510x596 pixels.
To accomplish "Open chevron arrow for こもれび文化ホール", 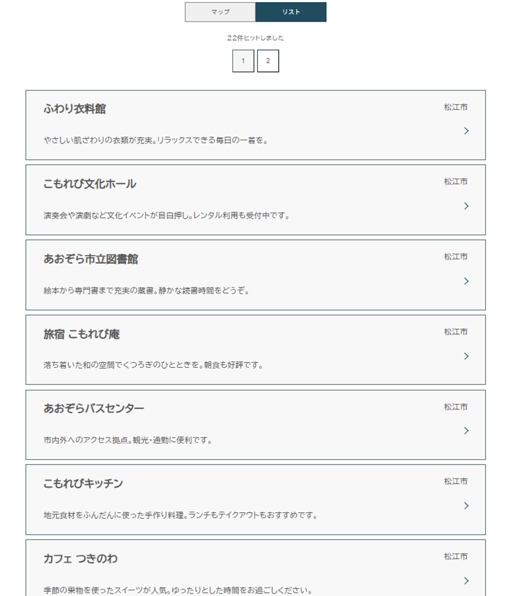I will click(x=466, y=206).
